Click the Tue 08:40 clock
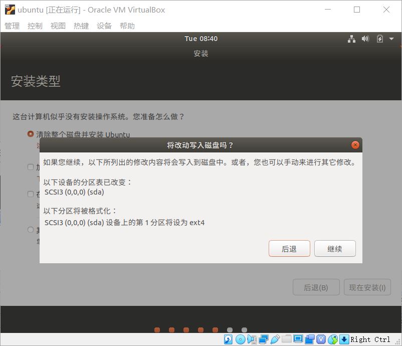402x346 pixels. (x=201, y=39)
